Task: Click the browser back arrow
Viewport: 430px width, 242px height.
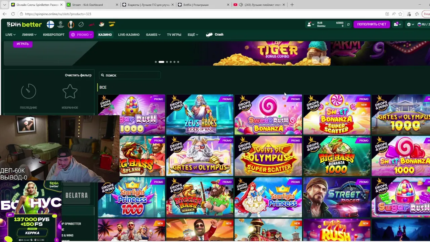Action: (4, 14)
